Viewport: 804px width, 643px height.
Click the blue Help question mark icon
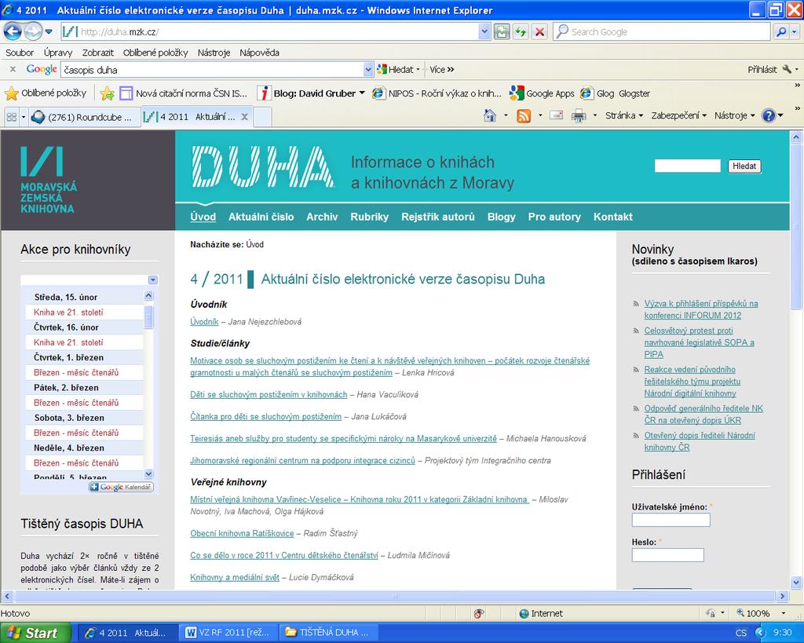tap(768, 116)
